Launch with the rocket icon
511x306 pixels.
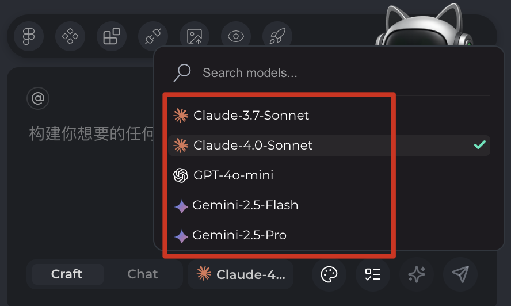point(277,37)
